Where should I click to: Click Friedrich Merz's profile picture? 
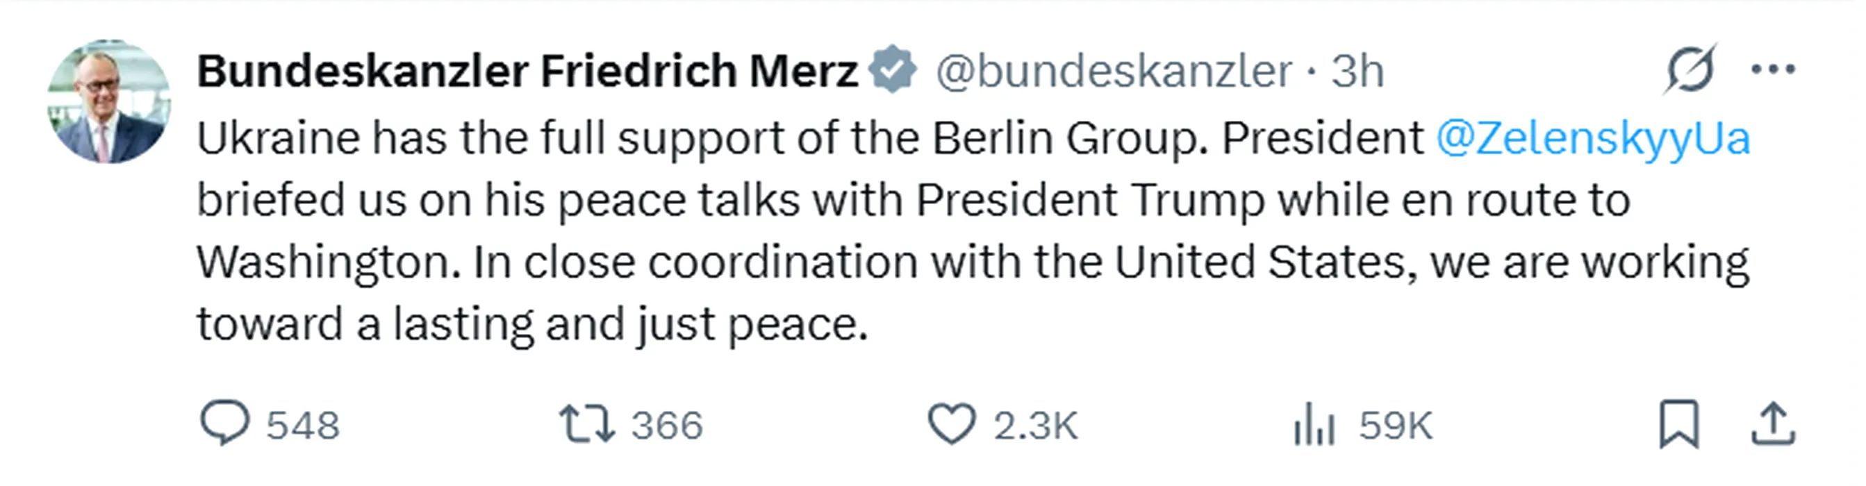click(x=108, y=101)
